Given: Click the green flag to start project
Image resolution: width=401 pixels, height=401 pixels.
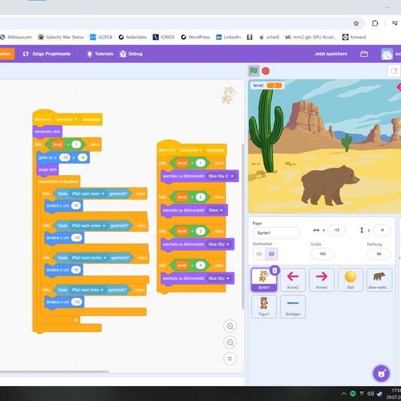Looking at the screenshot, I should [x=254, y=71].
